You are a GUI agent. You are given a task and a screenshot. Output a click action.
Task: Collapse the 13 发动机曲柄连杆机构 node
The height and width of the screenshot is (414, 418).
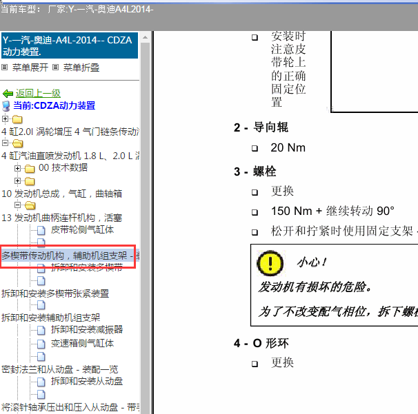pyautogui.click(x=17, y=205)
